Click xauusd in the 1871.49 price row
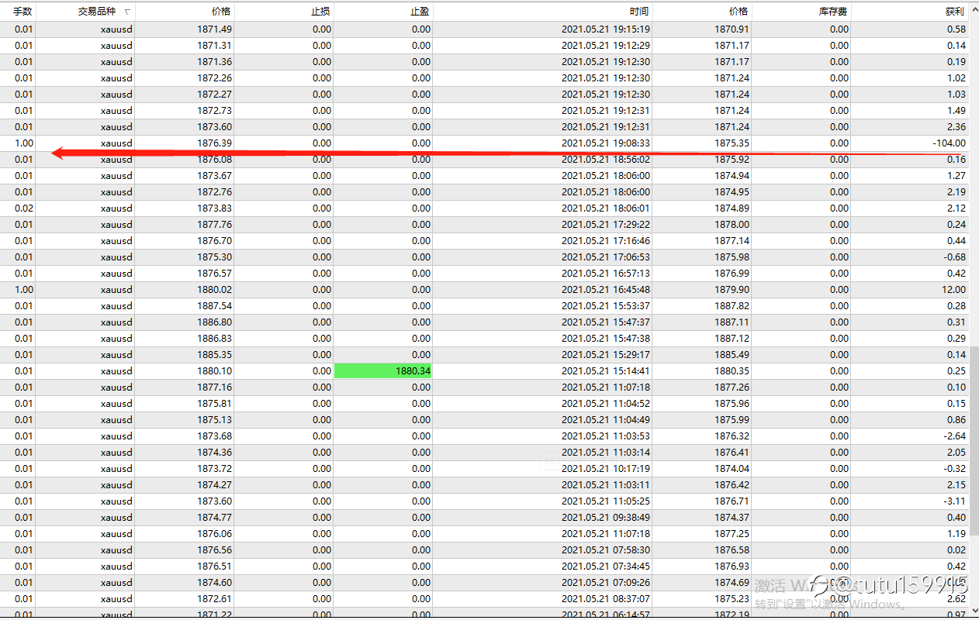The width and height of the screenshot is (979, 620). tap(116, 29)
